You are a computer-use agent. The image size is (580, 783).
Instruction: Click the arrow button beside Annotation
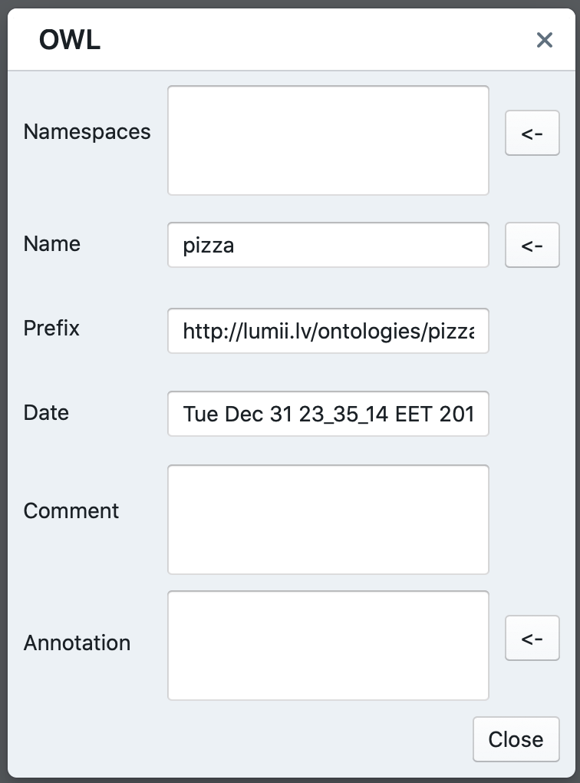tap(532, 638)
